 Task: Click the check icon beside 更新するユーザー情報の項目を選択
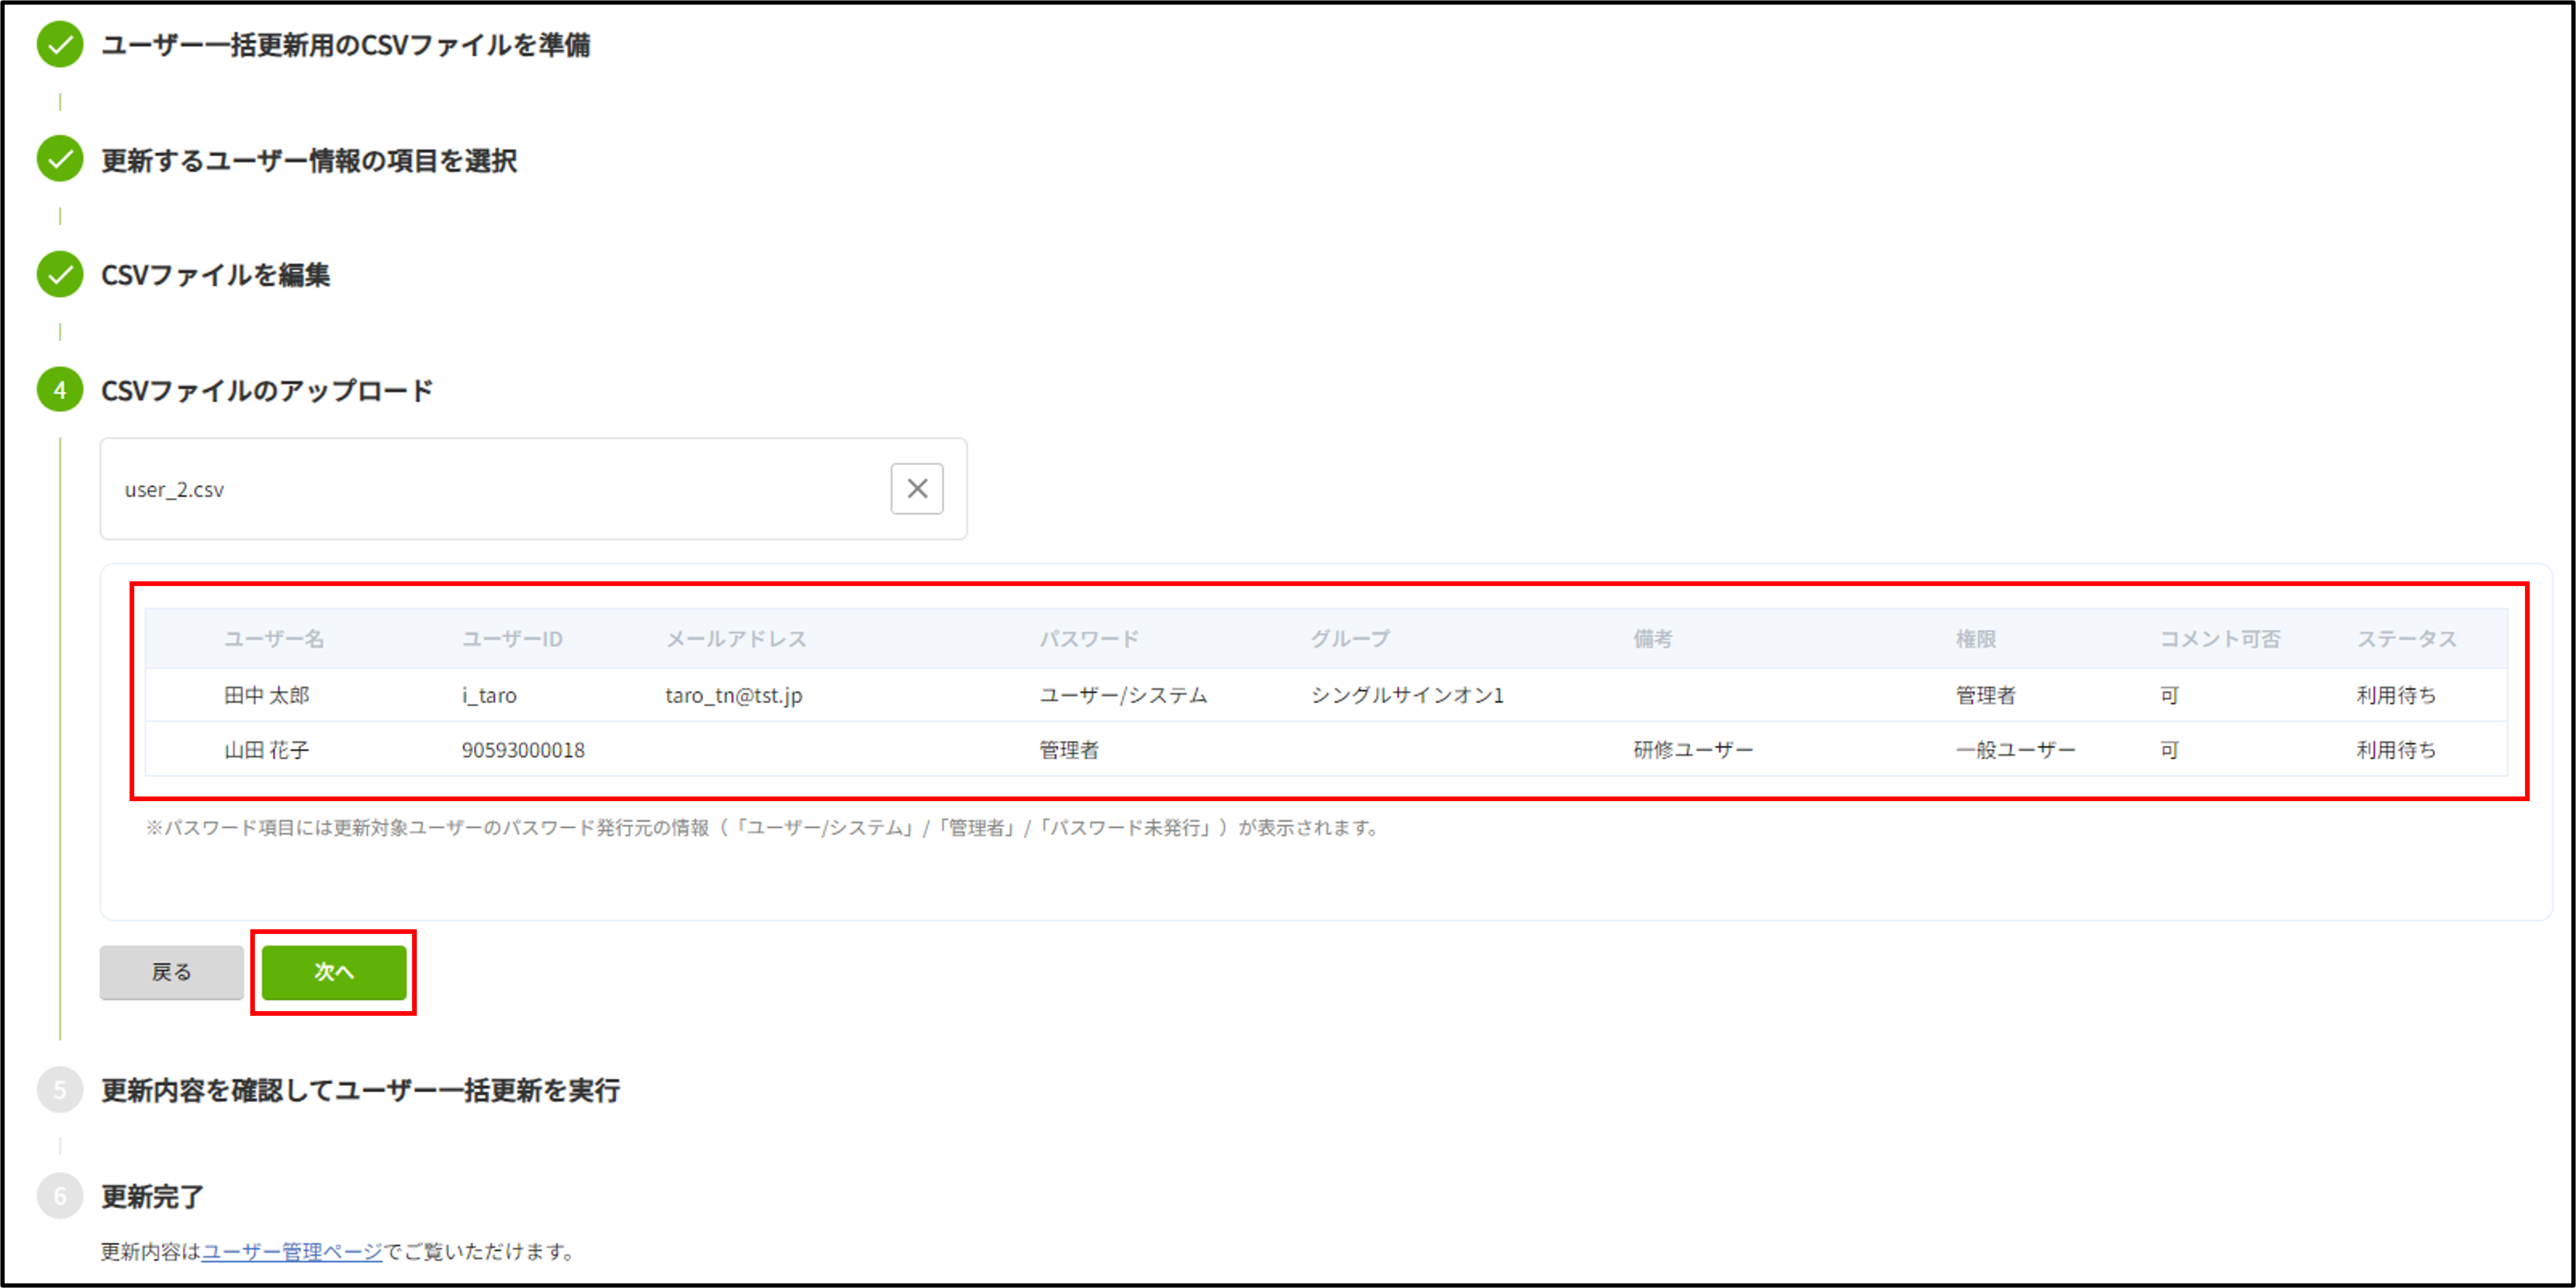60,159
